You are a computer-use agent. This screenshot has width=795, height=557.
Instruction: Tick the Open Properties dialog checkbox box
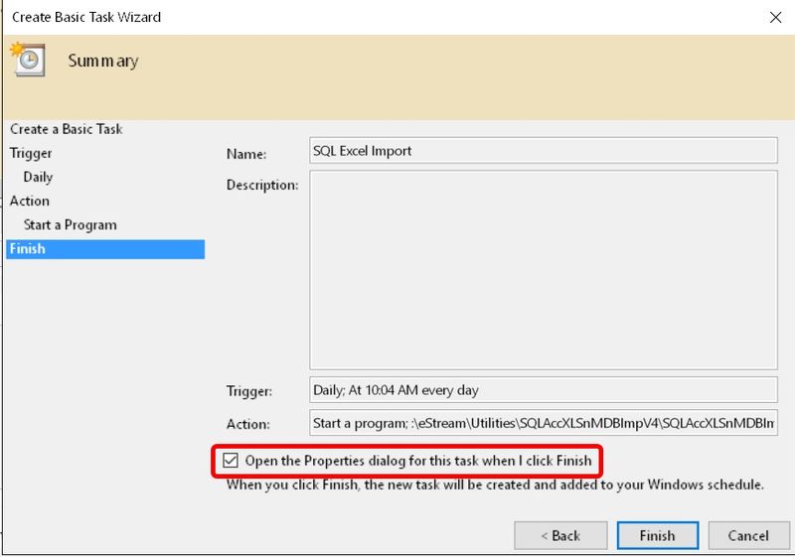point(231,461)
